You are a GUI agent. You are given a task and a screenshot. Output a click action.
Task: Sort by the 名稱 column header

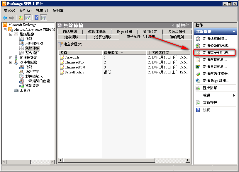[x=80, y=53]
